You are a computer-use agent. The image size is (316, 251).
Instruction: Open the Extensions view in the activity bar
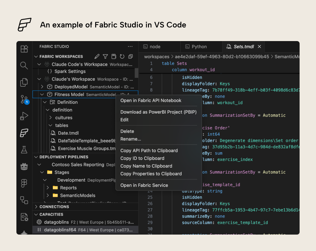24,49
